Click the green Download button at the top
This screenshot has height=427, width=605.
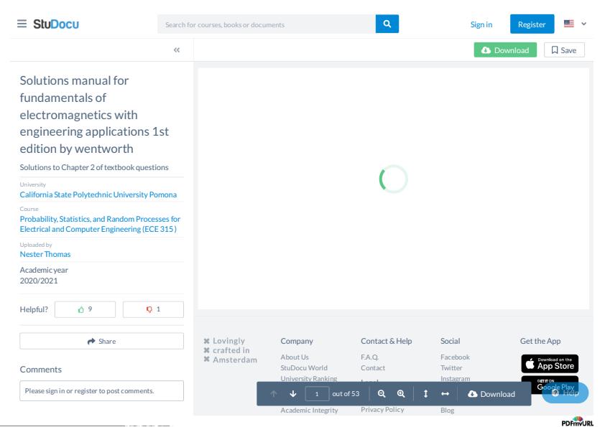point(505,50)
